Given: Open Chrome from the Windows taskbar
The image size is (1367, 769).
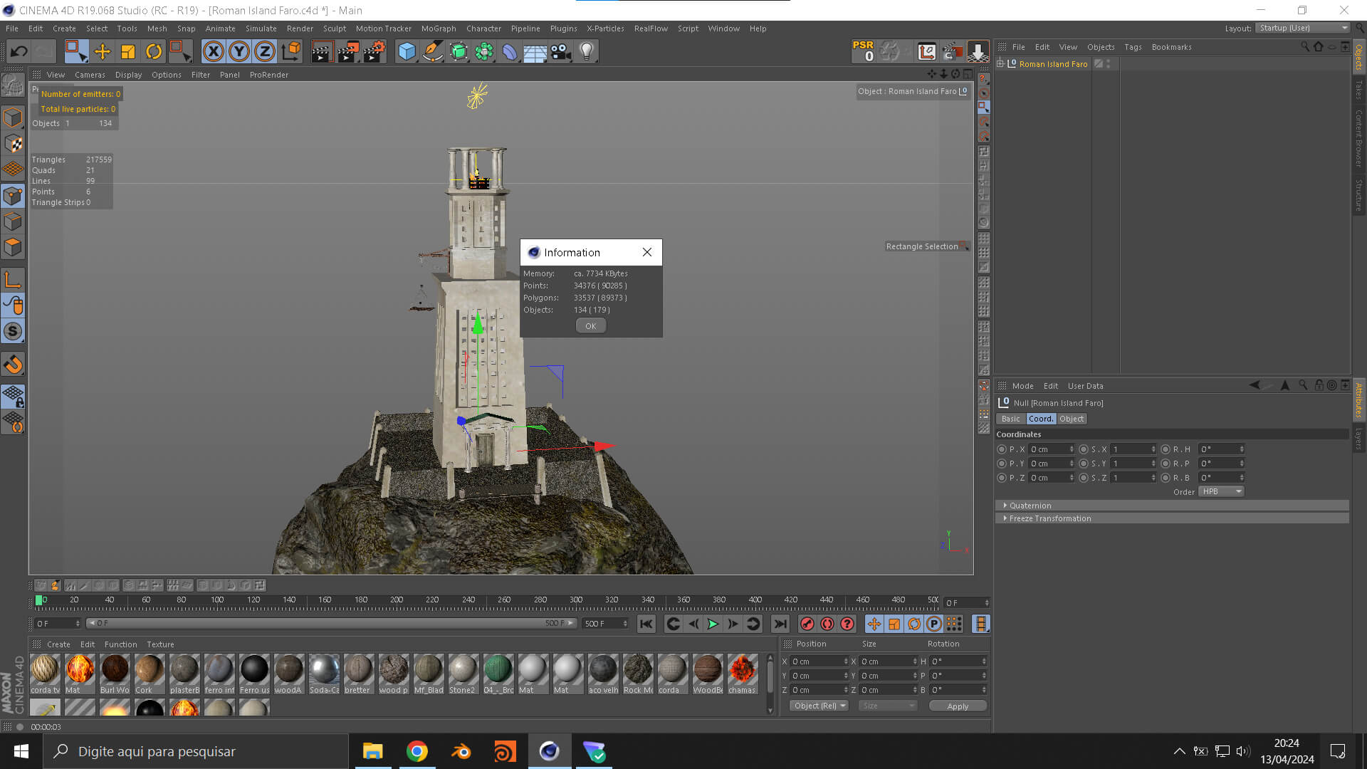Looking at the screenshot, I should pos(417,751).
